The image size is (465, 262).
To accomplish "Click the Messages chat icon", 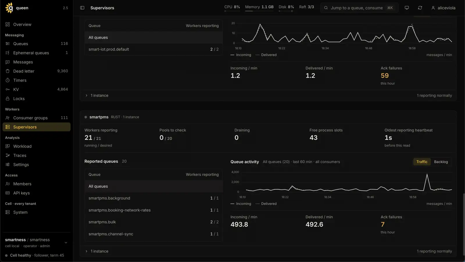I will click(x=8, y=62).
